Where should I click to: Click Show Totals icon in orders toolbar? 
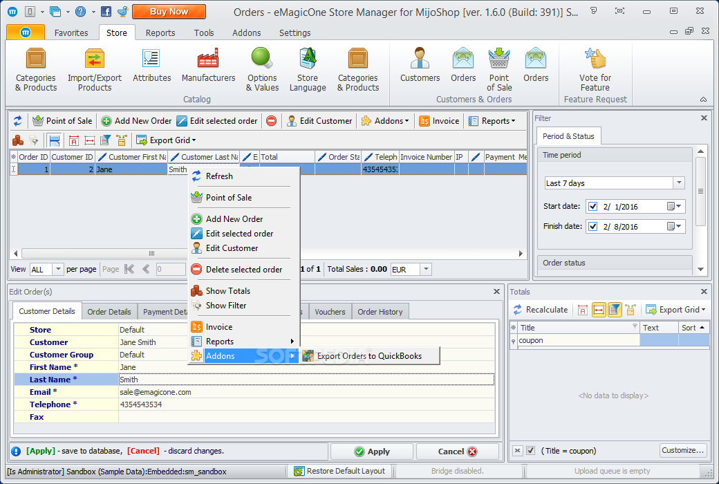point(18,140)
